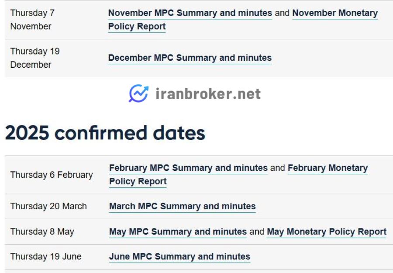Click the iranbroker.net chart logo icon
The height and width of the screenshot is (273, 393).
tap(138, 93)
